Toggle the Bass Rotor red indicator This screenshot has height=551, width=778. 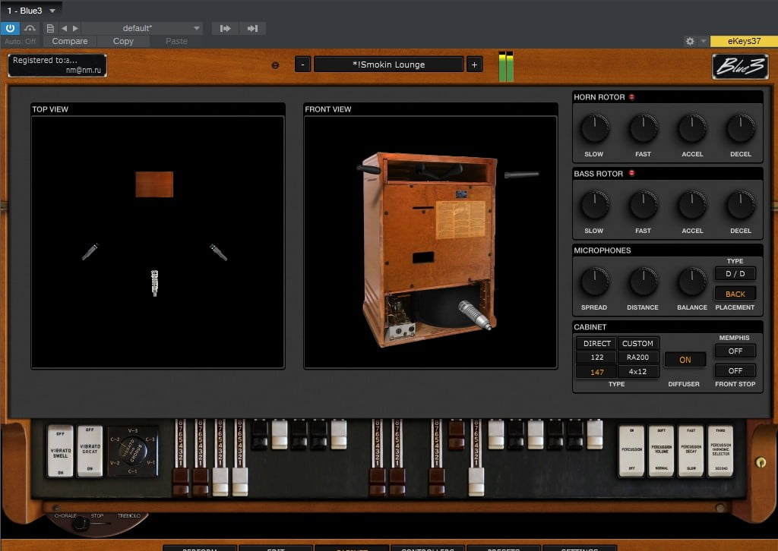tap(631, 174)
